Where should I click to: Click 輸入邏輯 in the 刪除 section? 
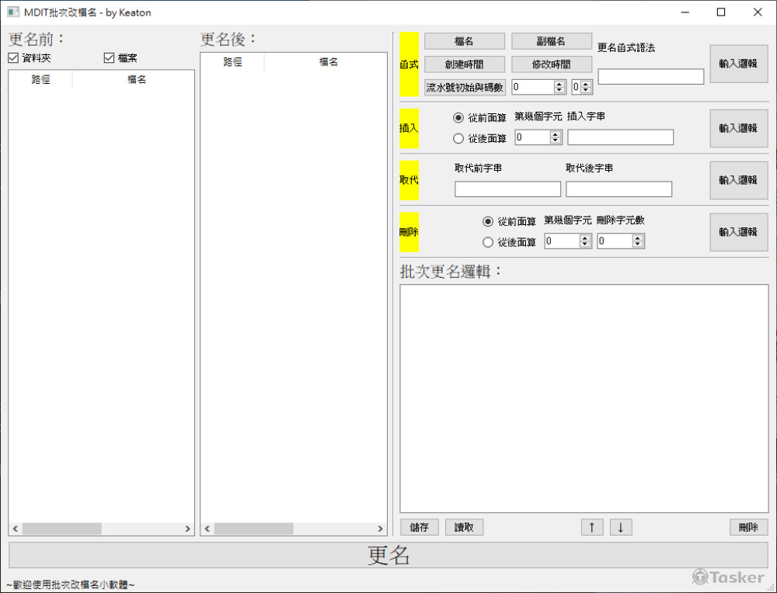pos(737,231)
